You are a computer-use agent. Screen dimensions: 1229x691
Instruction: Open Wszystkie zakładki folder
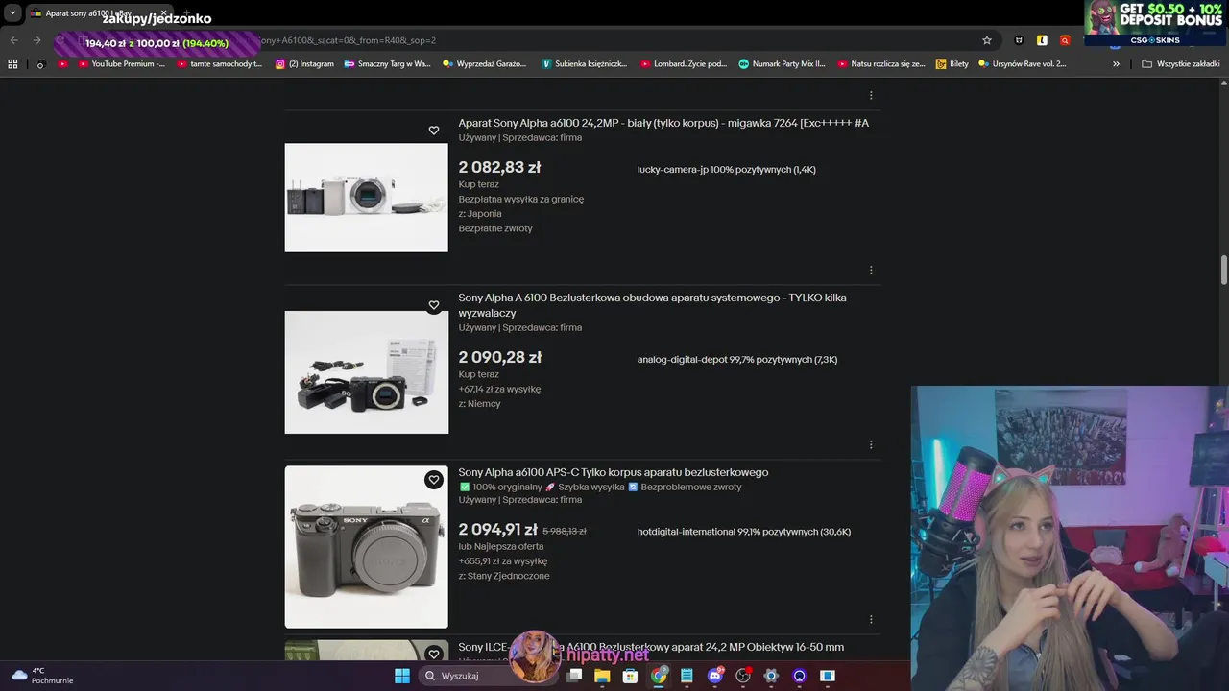[x=1181, y=64]
